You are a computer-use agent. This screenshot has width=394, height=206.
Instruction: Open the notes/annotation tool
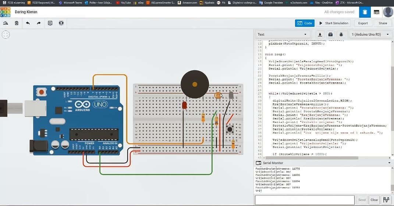pos(50,23)
